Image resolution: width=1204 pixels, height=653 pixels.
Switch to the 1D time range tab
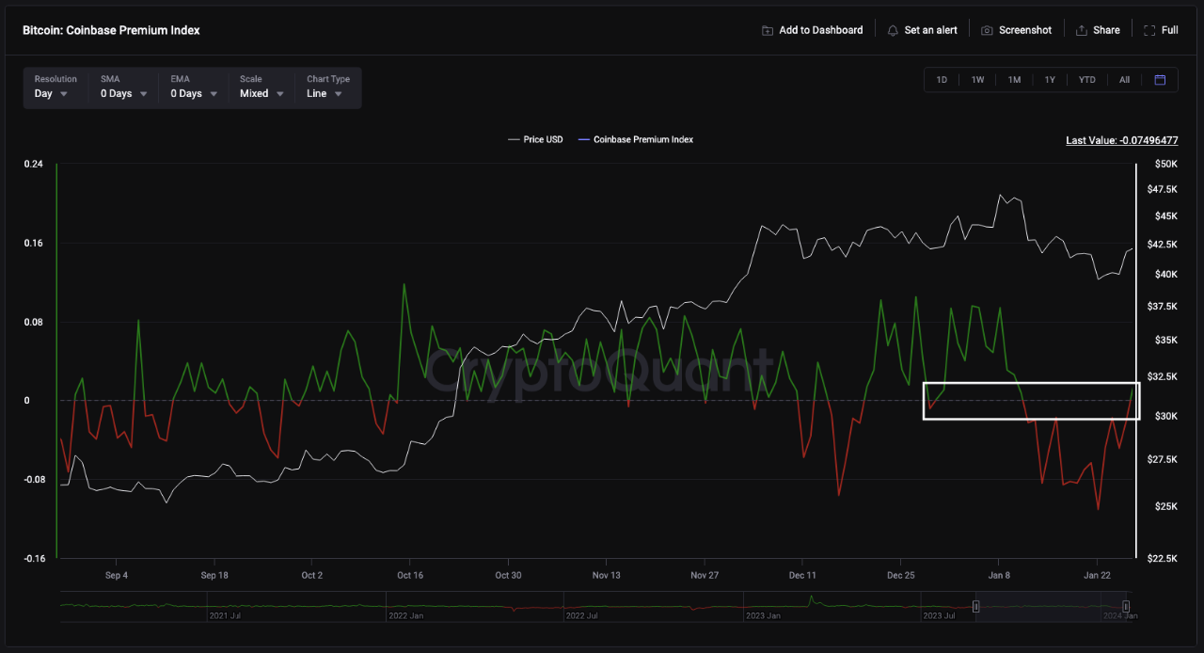coord(942,80)
